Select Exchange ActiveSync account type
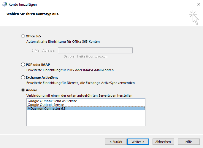 [x=23, y=77]
